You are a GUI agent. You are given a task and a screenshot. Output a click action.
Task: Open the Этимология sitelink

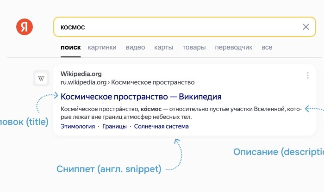point(78,126)
